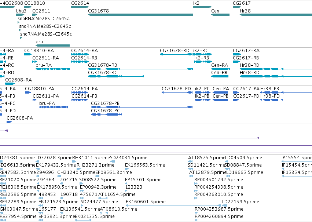312x222 pixels.
Task: Click protein ik2-PB
Action: [x=202, y=96]
